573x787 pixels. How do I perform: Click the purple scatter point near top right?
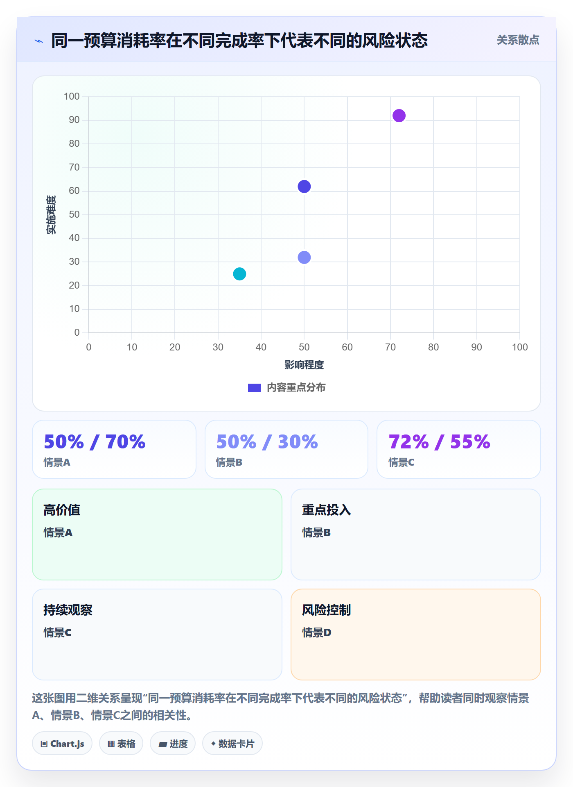(x=399, y=116)
